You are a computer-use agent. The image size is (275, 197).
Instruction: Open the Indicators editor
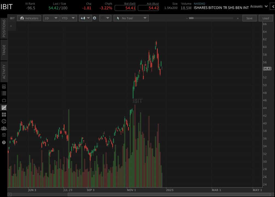29,18
